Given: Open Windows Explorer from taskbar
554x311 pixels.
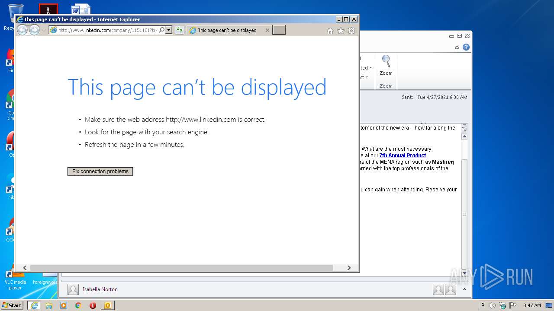Looking at the screenshot, I should coord(49,305).
